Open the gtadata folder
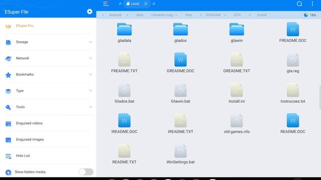The image size is (321, 180). click(x=124, y=32)
